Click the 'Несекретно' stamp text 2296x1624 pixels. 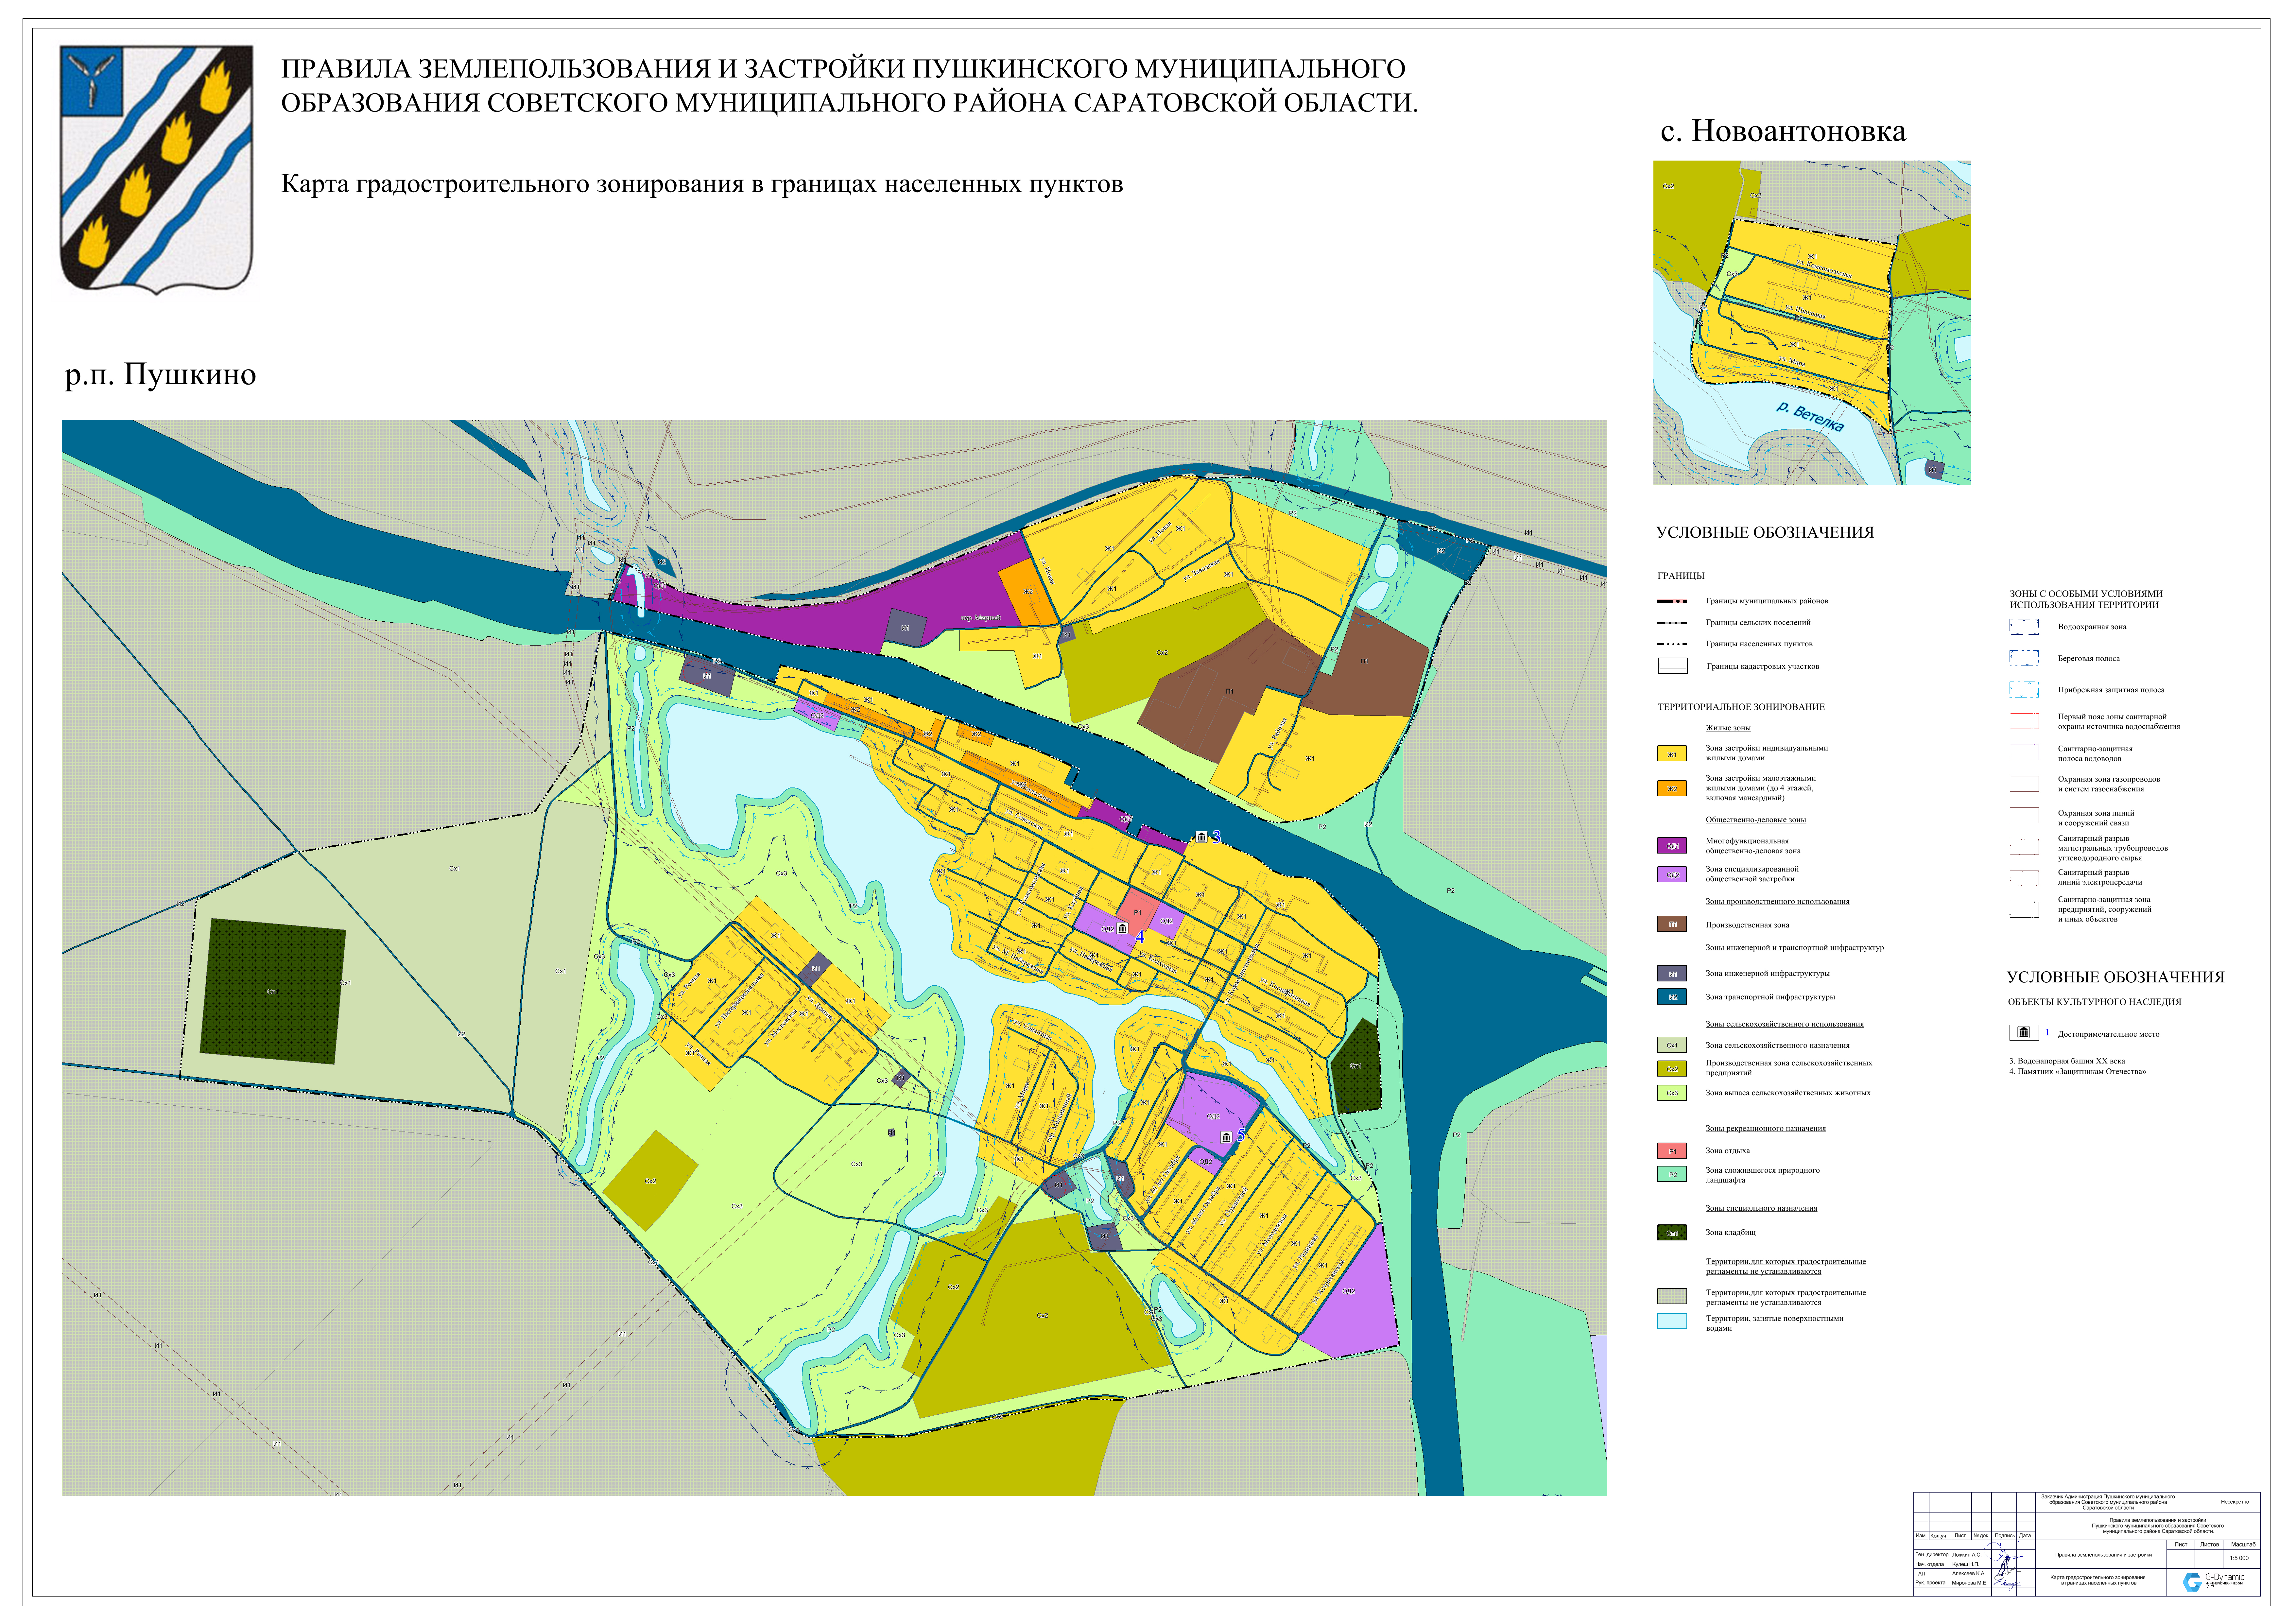point(2235,1502)
